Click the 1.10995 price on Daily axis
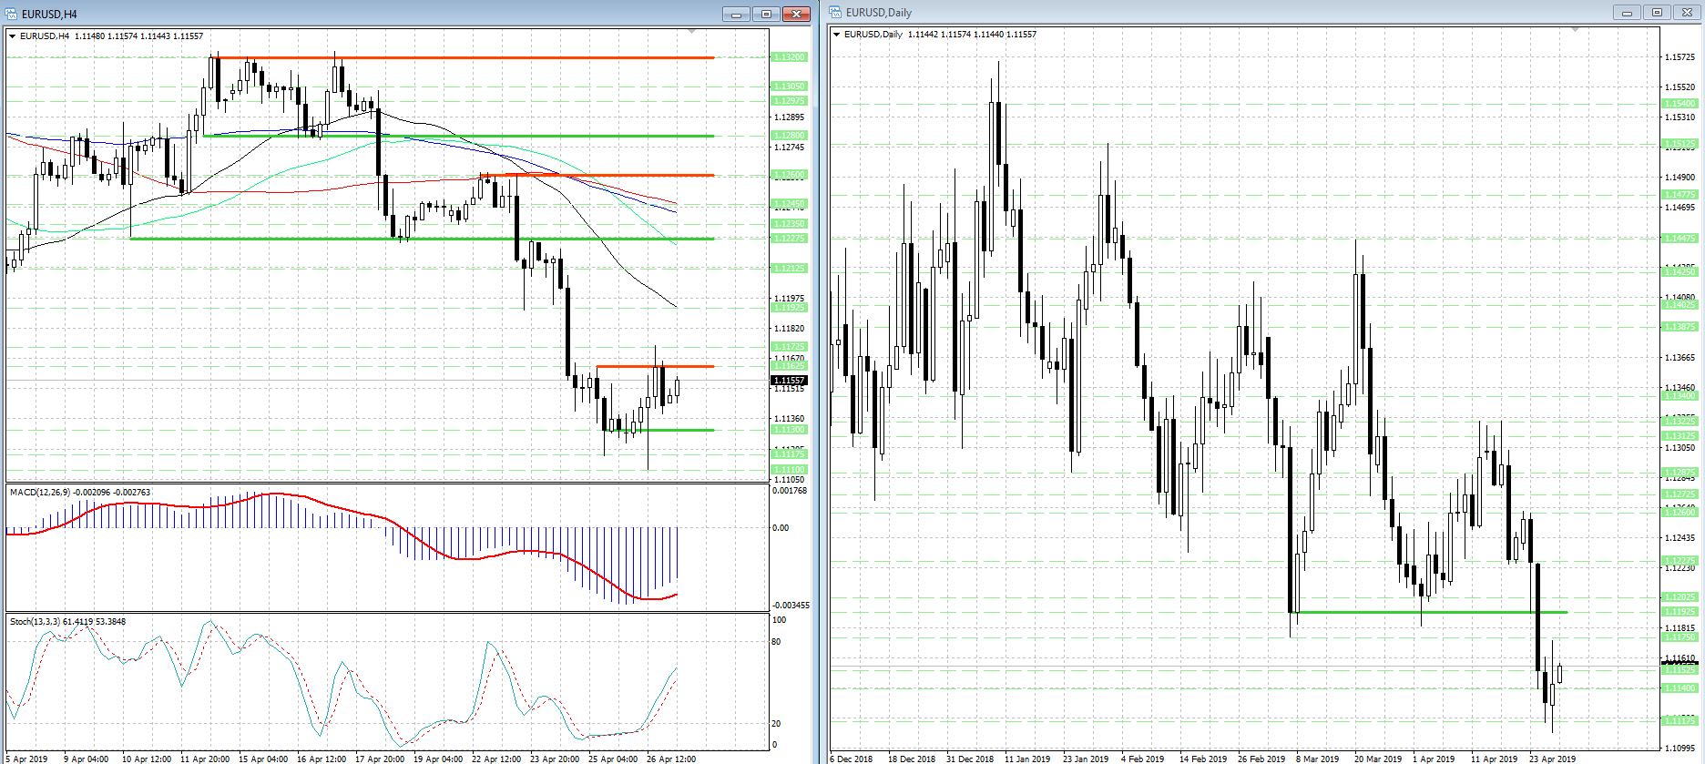The height and width of the screenshot is (764, 1705). [1679, 749]
